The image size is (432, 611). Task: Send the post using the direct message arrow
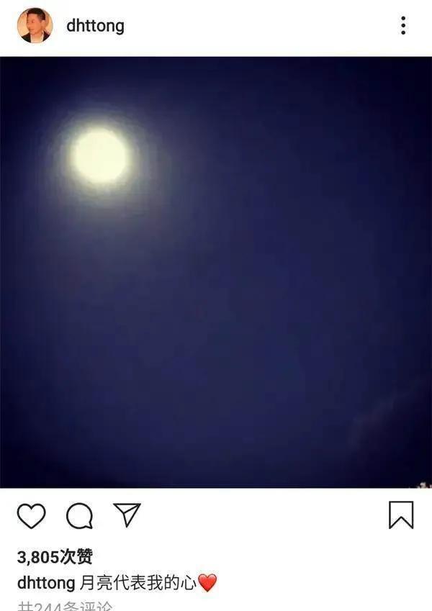pyautogui.click(x=127, y=515)
